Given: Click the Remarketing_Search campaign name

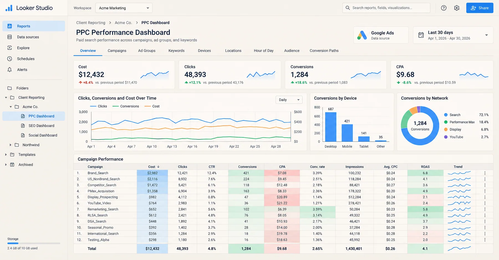Looking at the screenshot, I should (x=103, y=209).
